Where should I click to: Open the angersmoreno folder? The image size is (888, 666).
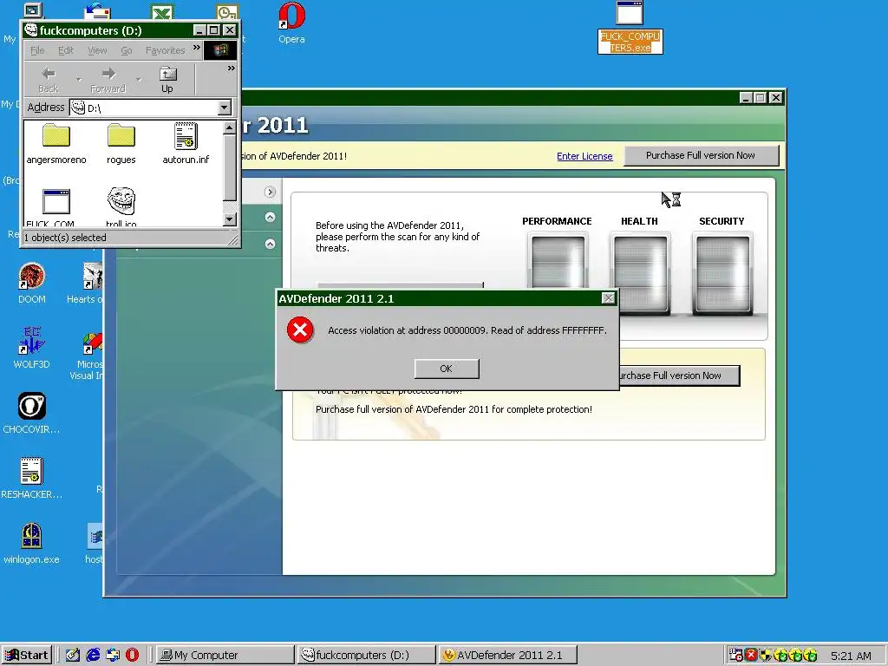coord(56,144)
